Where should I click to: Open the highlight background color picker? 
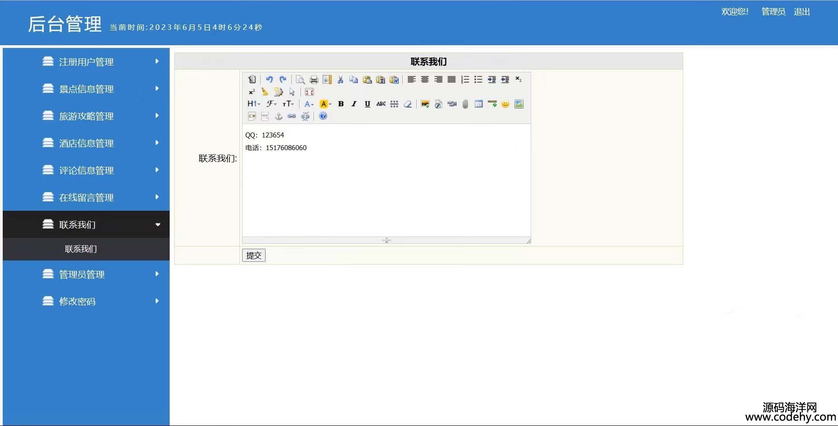(x=325, y=104)
